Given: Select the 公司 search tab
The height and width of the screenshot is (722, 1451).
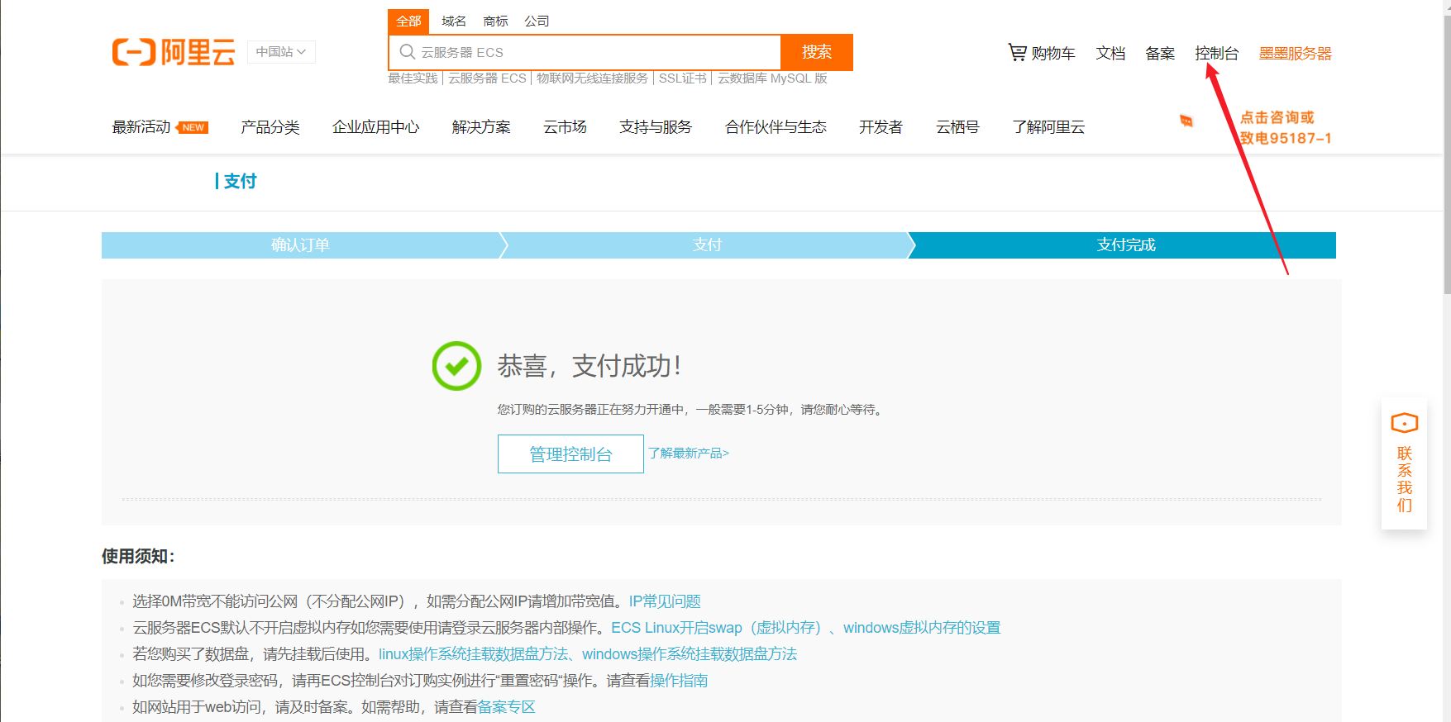Looking at the screenshot, I should tap(537, 21).
